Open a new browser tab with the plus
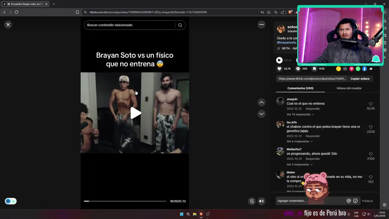The width and height of the screenshot is (389, 219). tap(54, 4)
